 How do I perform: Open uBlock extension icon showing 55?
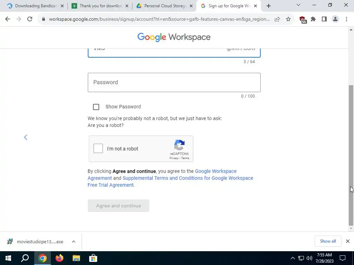click(303, 20)
